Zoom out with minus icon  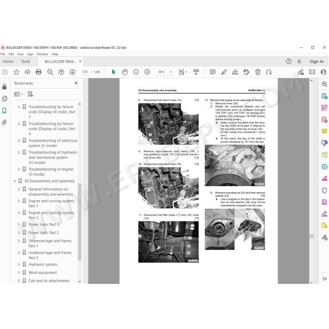click(136, 72)
